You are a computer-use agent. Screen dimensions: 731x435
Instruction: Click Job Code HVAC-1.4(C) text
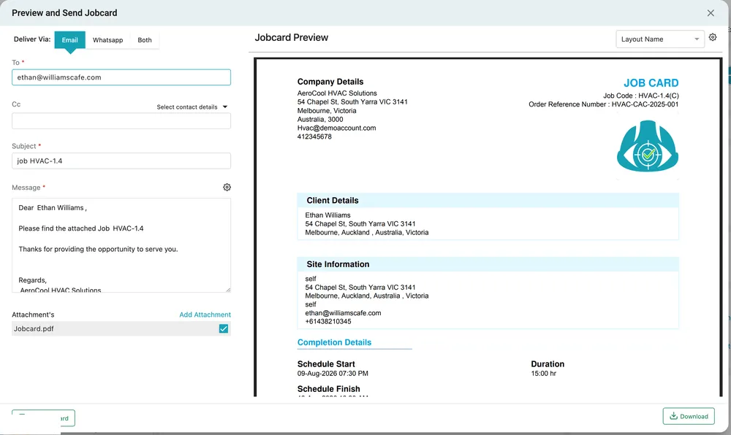[x=641, y=96]
